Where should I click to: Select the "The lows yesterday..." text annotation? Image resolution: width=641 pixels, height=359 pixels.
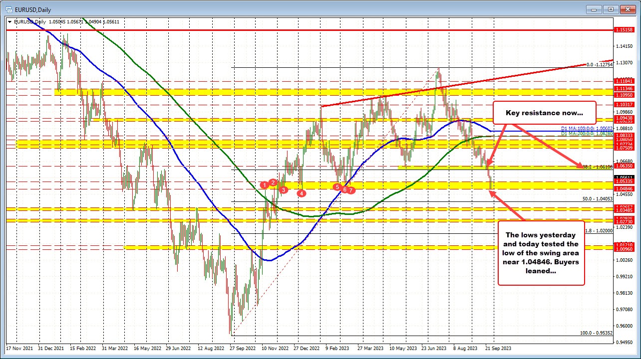click(x=541, y=253)
